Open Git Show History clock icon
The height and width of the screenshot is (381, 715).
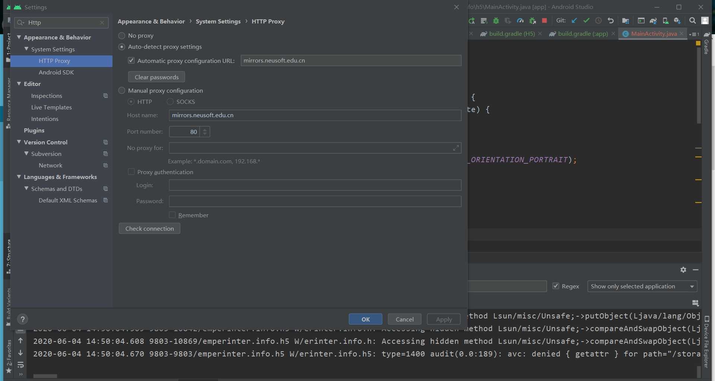click(598, 21)
